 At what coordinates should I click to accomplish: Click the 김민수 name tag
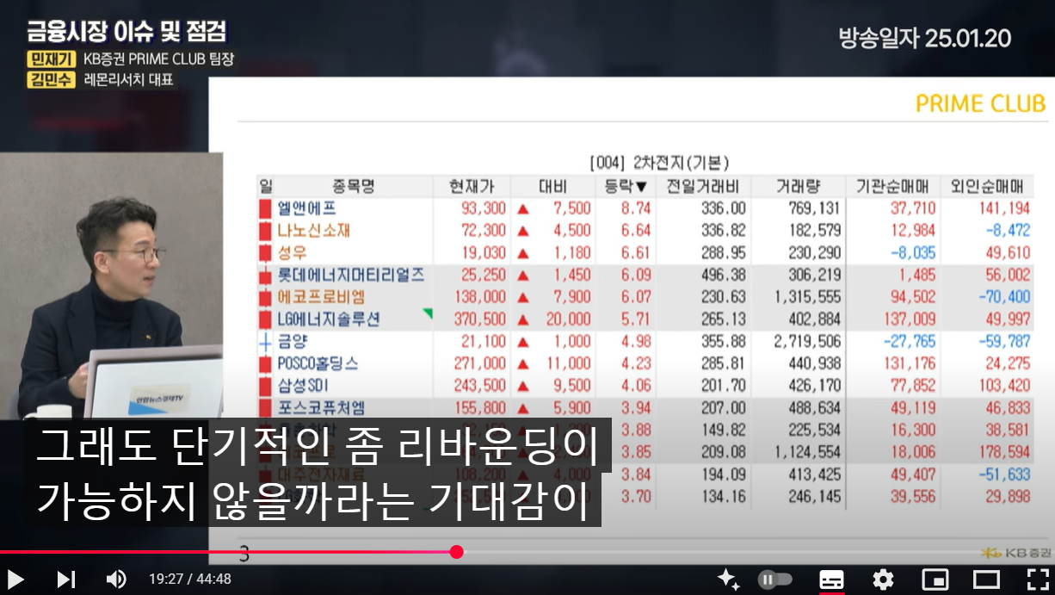(x=52, y=80)
